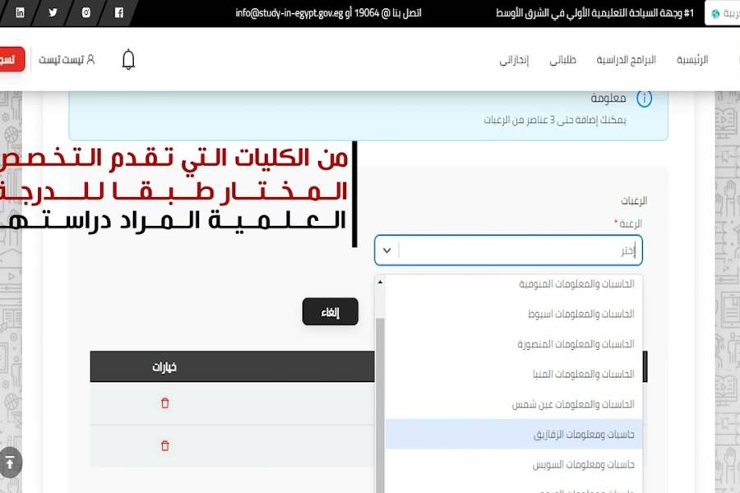Click the scroll-to-top arrow button
Viewport: 740px width, 493px height.
pyautogui.click(x=9, y=463)
